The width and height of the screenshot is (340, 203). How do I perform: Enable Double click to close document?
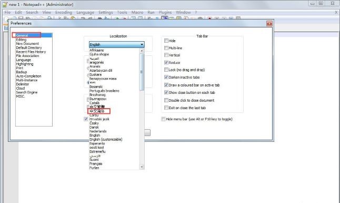coord(166,100)
